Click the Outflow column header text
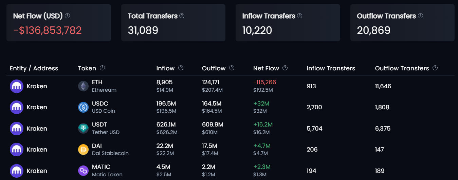The height and width of the screenshot is (180, 458). pos(214,68)
